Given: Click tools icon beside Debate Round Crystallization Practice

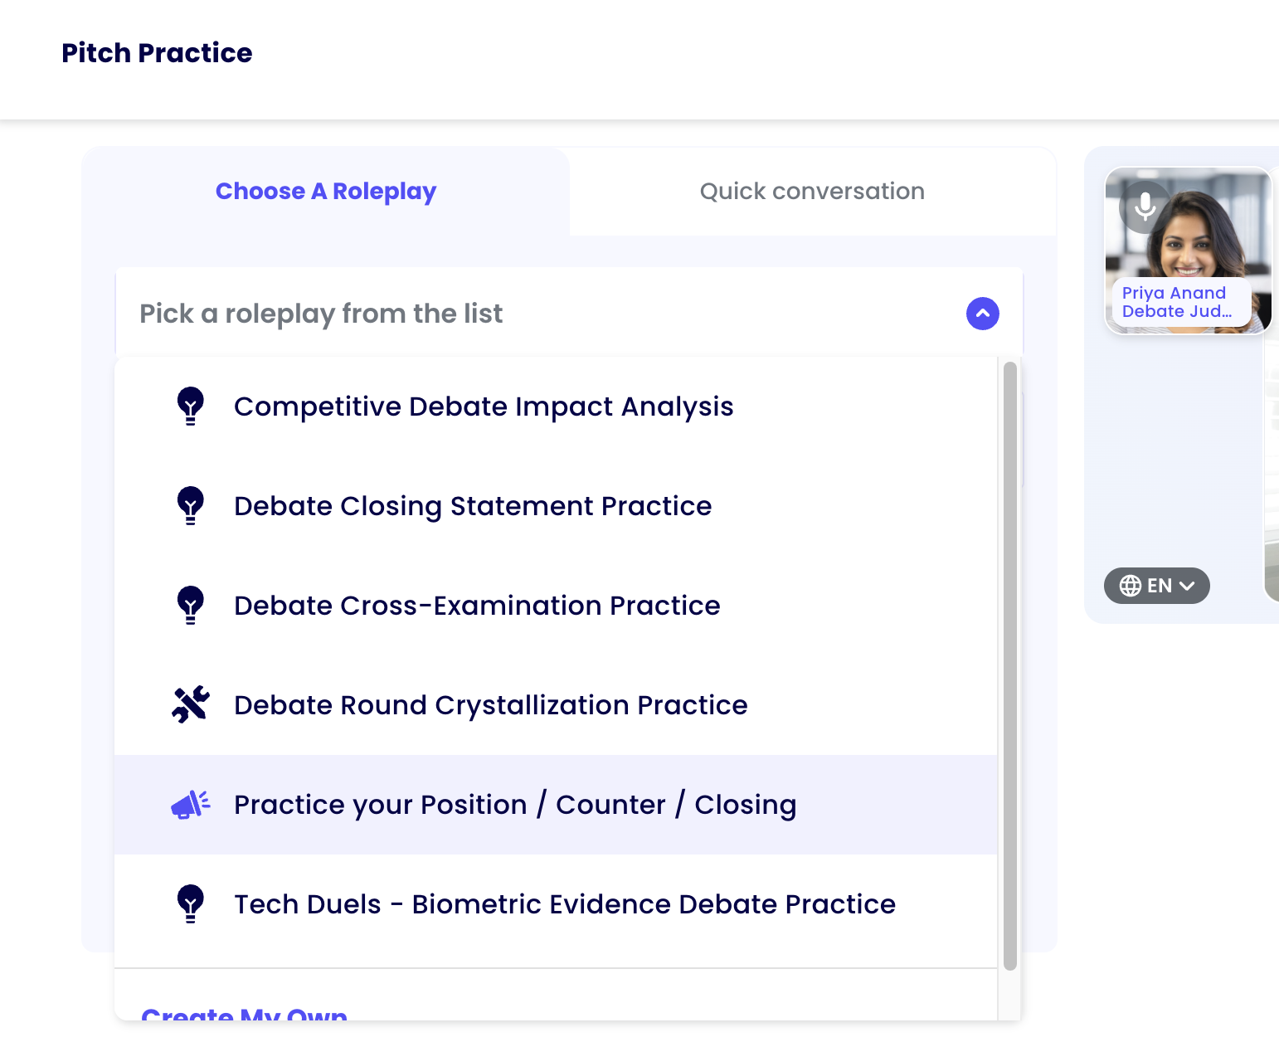Looking at the screenshot, I should pyautogui.click(x=191, y=704).
